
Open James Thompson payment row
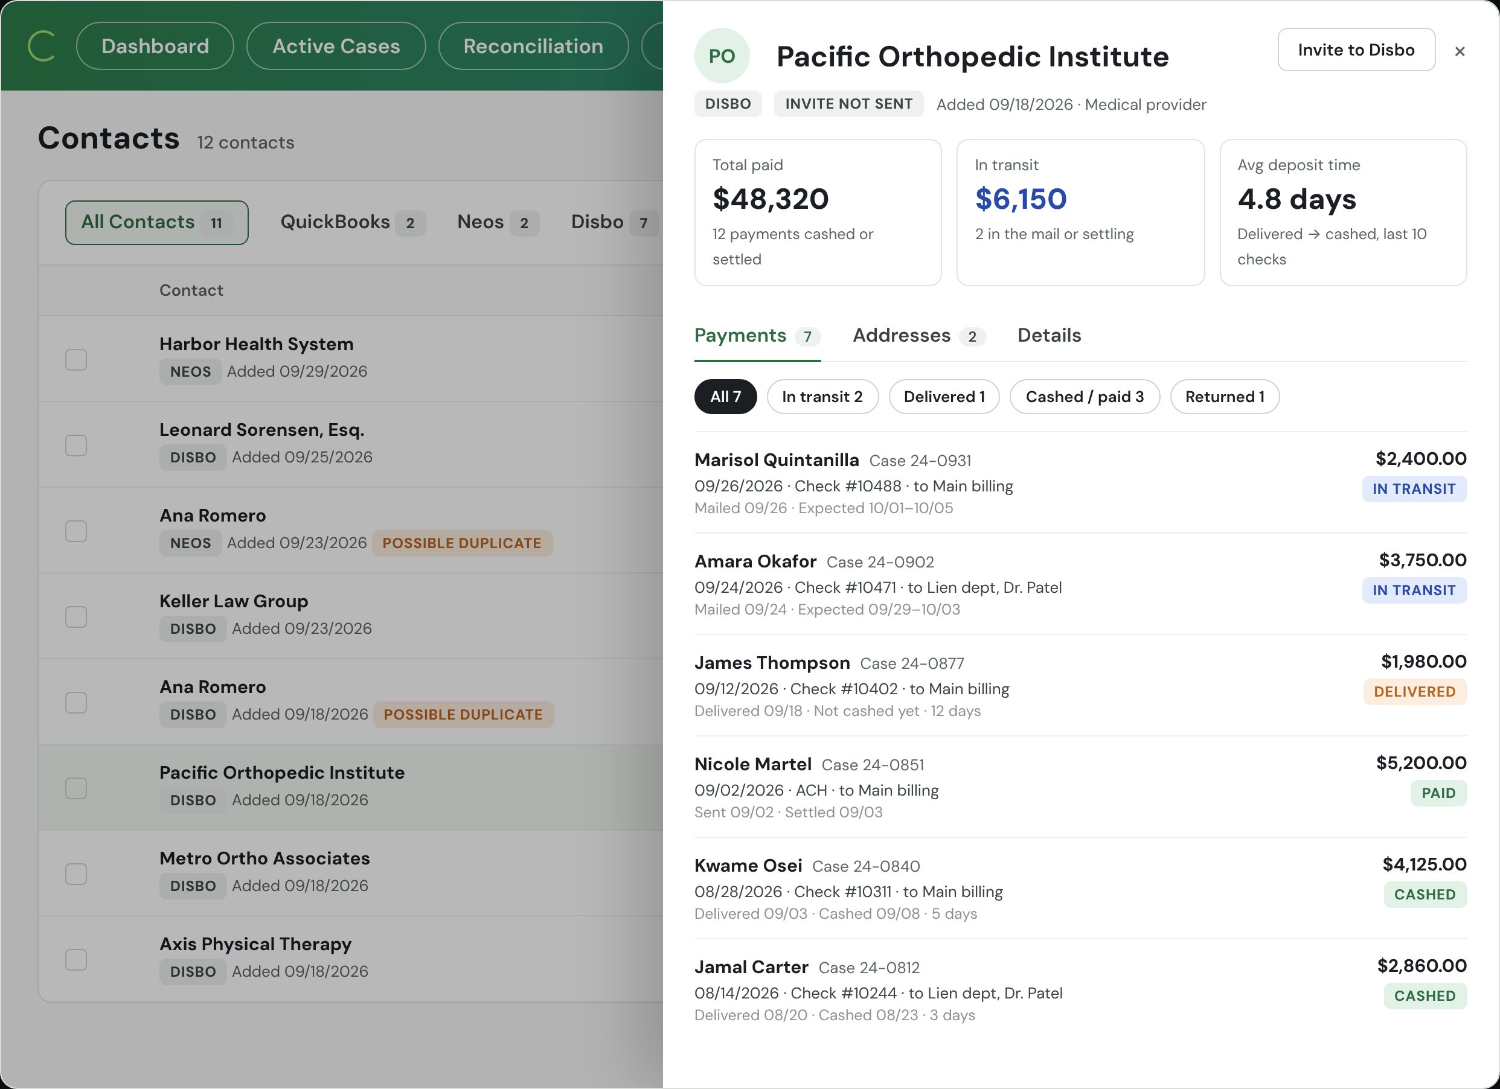point(1081,686)
